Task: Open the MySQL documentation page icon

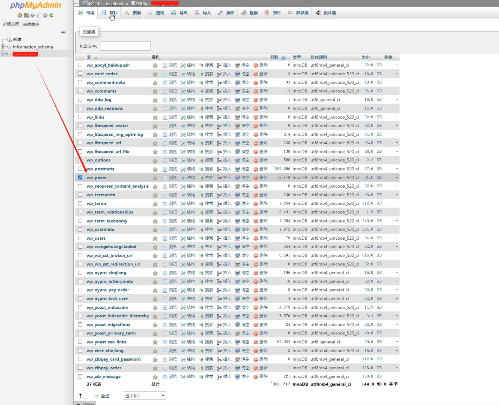Action: (38, 15)
